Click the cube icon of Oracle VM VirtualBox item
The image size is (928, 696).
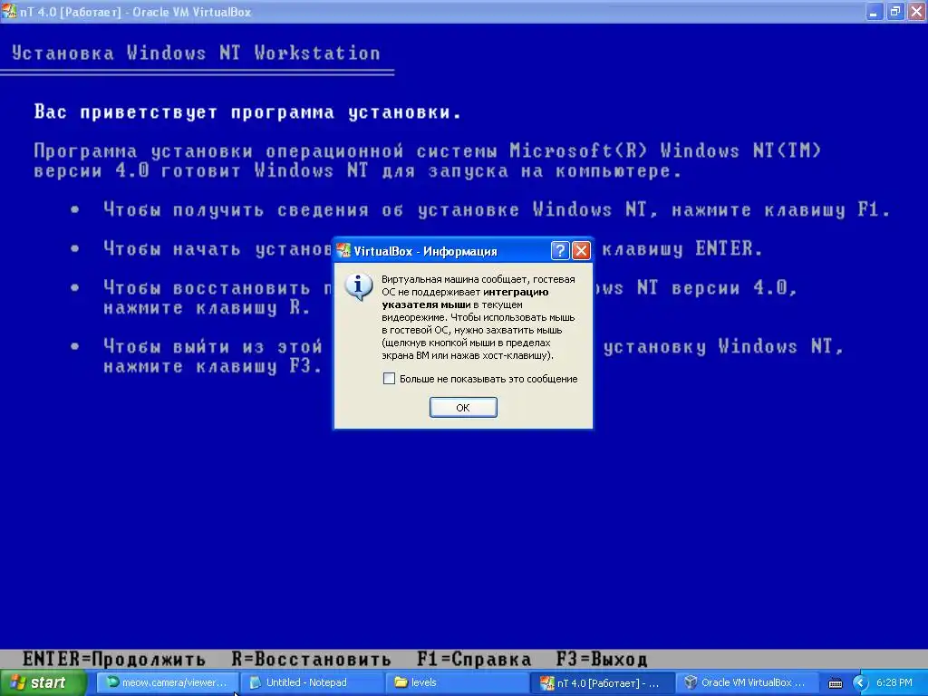pyautogui.click(x=691, y=683)
